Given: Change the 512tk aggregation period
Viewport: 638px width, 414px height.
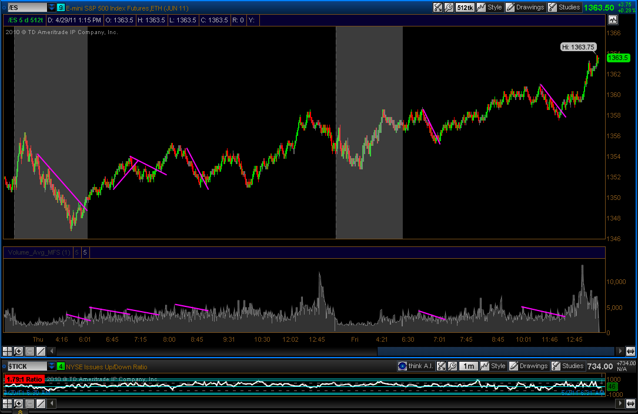Looking at the screenshot, I should (x=465, y=7).
